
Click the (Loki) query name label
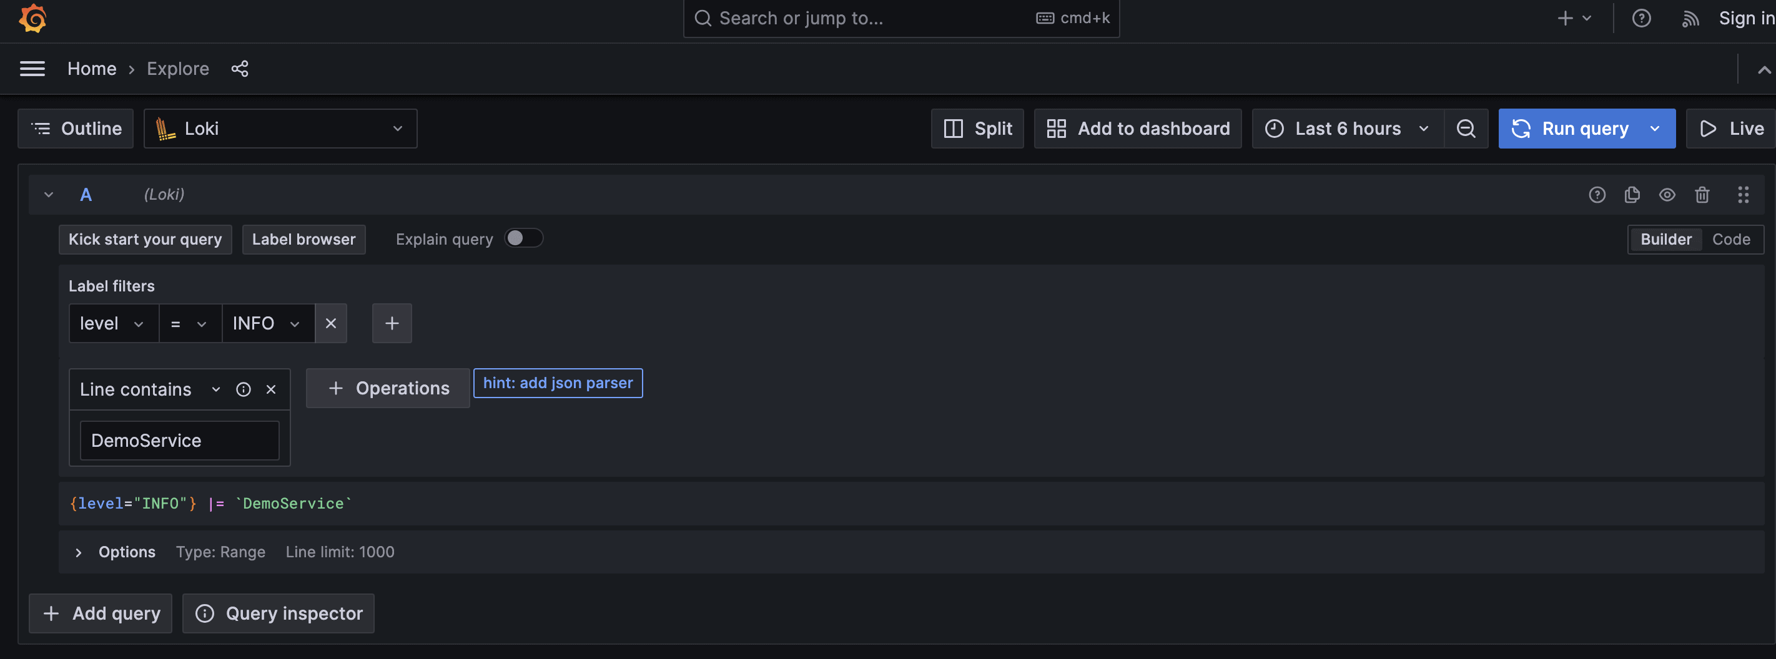[x=164, y=195]
